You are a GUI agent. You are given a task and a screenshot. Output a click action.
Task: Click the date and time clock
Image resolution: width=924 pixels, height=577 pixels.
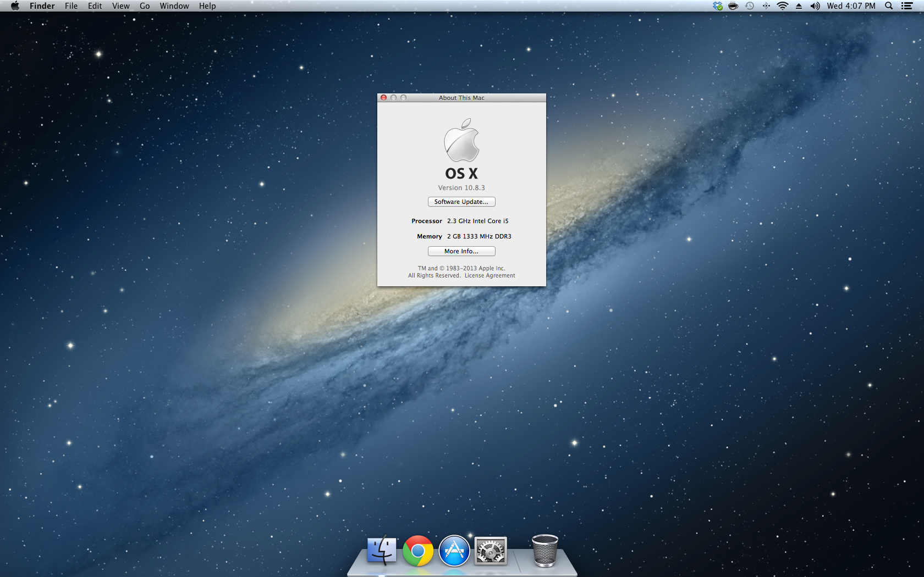pyautogui.click(x=851, y=6)
